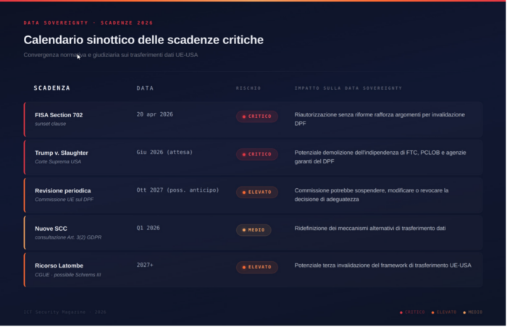Image resolution: width=507 pixels, height=327 pixels.
Task: Click the MEDIO legend entry in footer
Action: (473, 312)
